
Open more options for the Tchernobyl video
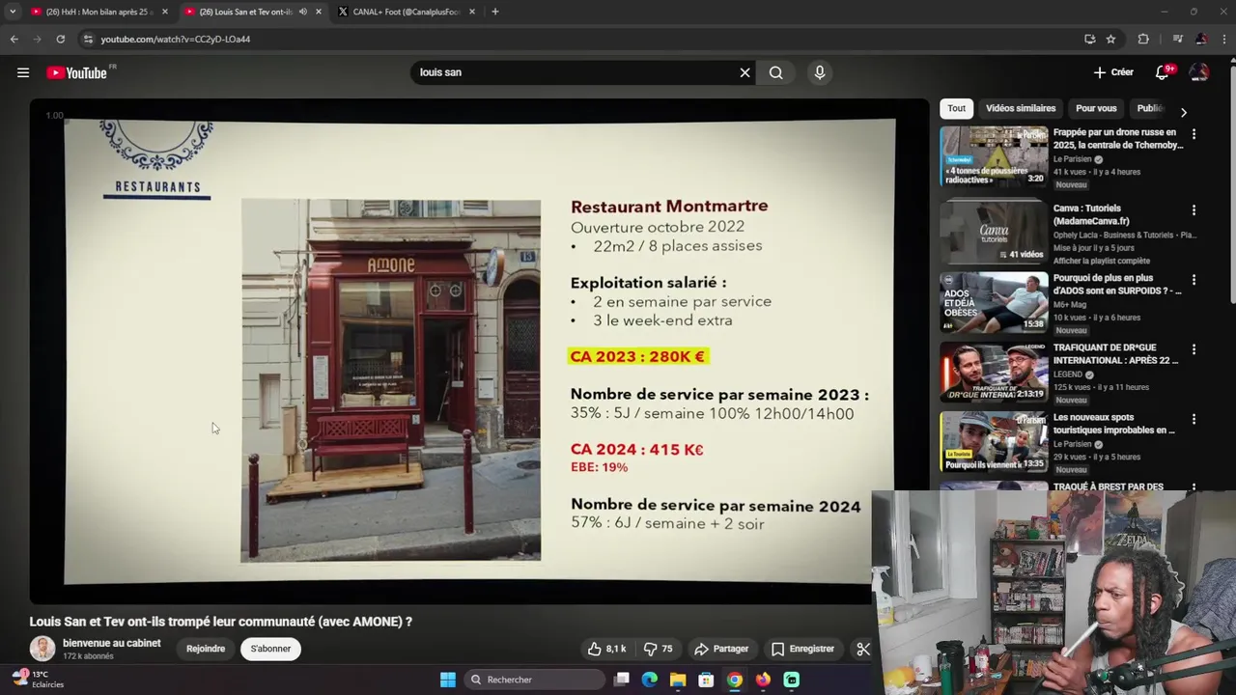1194,134
